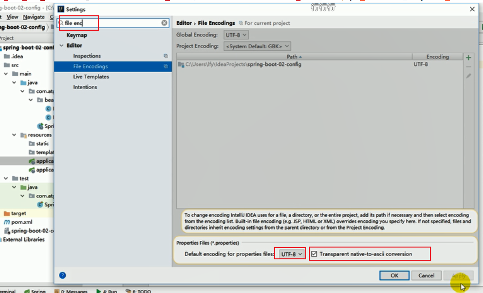Open the help question mark button
Viewport: 483px width, 293px height.
click(63, 275)
